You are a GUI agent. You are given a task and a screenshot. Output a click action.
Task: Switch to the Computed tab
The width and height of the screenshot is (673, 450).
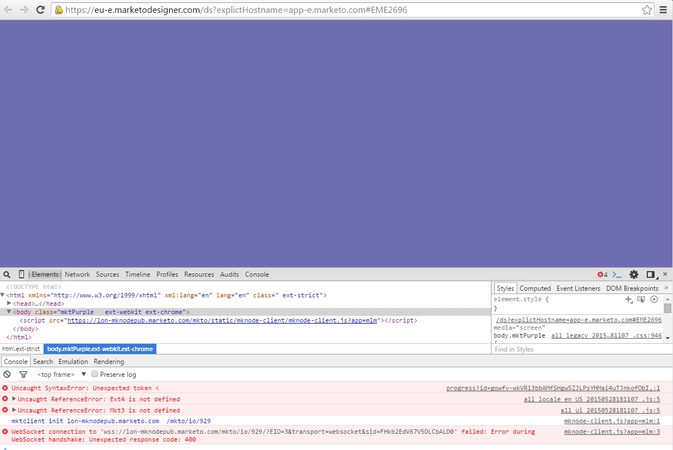535,288
